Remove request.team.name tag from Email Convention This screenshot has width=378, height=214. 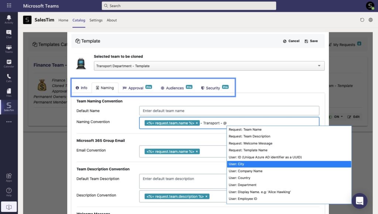197,151
